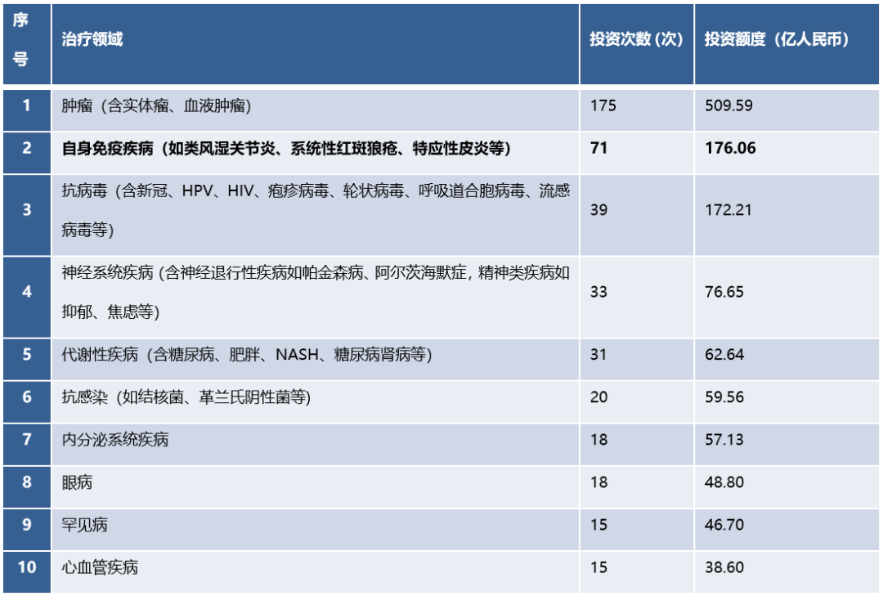This screenshot has height=596, width=883.
Task: Select the amount value 509.59
Action: 728,106
